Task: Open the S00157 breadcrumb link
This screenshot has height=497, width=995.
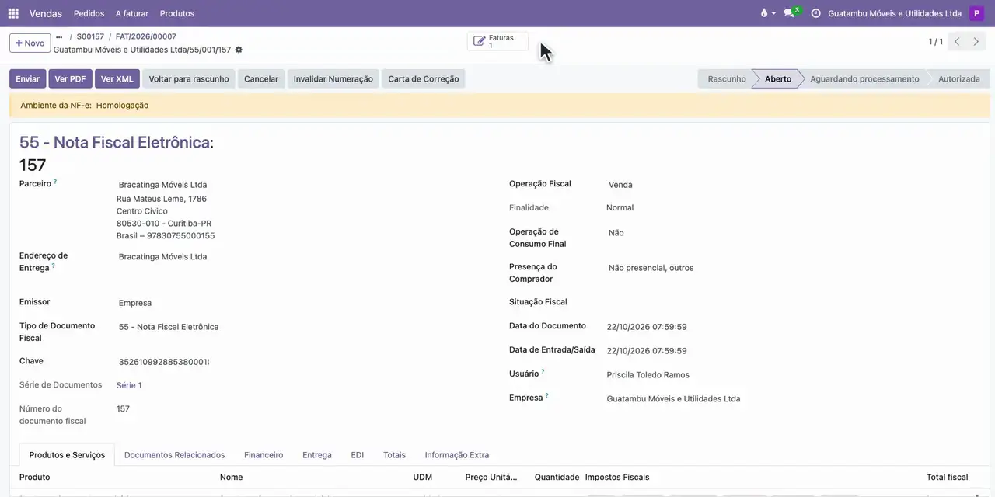Action: click(x=90, y=36)
